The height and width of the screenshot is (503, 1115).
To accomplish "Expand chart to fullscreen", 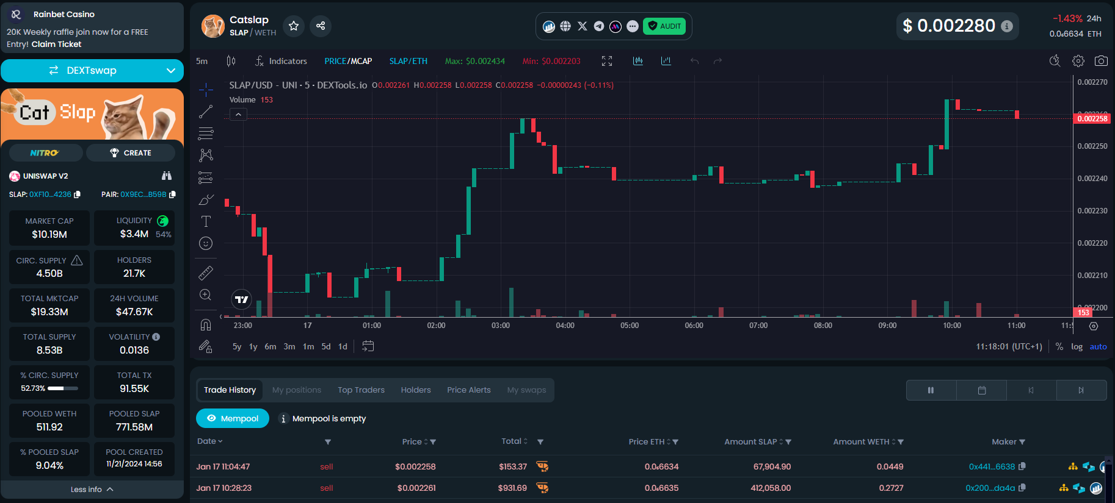I will (607, 61).
